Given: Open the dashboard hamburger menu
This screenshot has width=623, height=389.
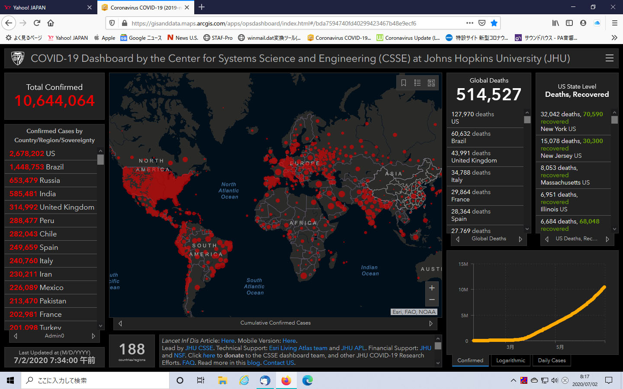Looking at the screenshot, I should tap(610, 58).
